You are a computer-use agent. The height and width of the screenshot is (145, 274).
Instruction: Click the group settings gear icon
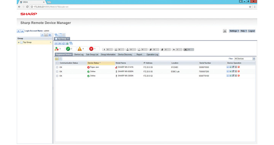click(49, 35)
